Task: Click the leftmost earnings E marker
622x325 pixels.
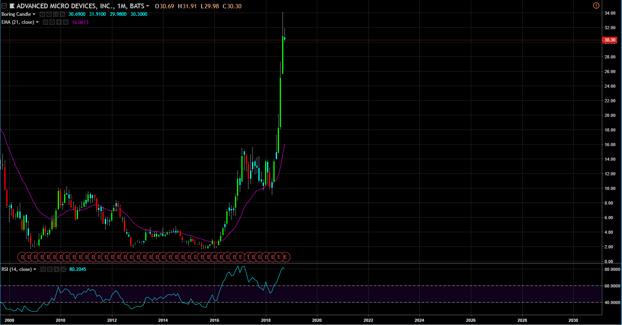Action: pos(23,257)
